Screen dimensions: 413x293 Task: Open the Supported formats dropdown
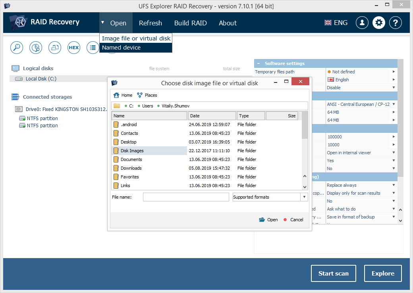304,197
